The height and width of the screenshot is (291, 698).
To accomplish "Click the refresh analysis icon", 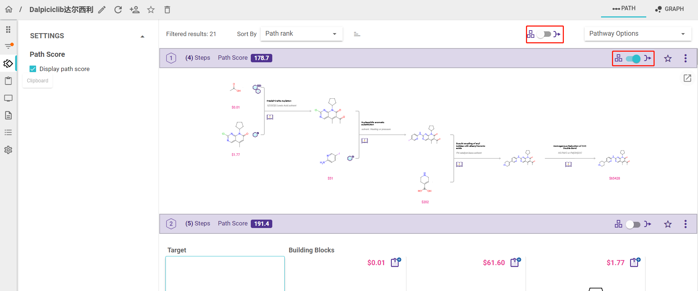I will coord(118,10).
